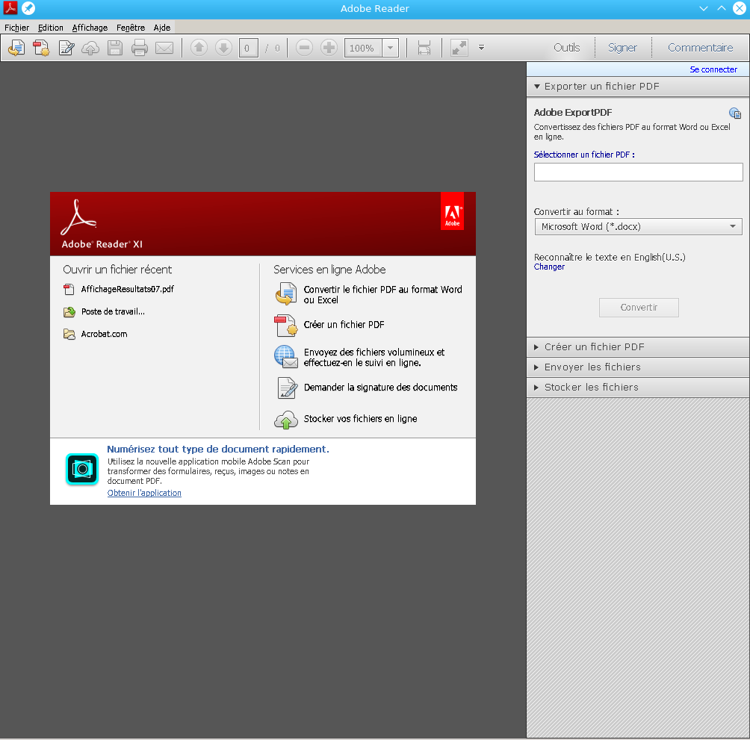This screenshot has width=750, height=740.
Task: Click the zoom in plus icon
Action: pos(329,48)
